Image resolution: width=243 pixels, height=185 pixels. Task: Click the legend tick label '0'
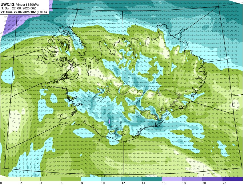pyautogui.click(x=1, y=183)
